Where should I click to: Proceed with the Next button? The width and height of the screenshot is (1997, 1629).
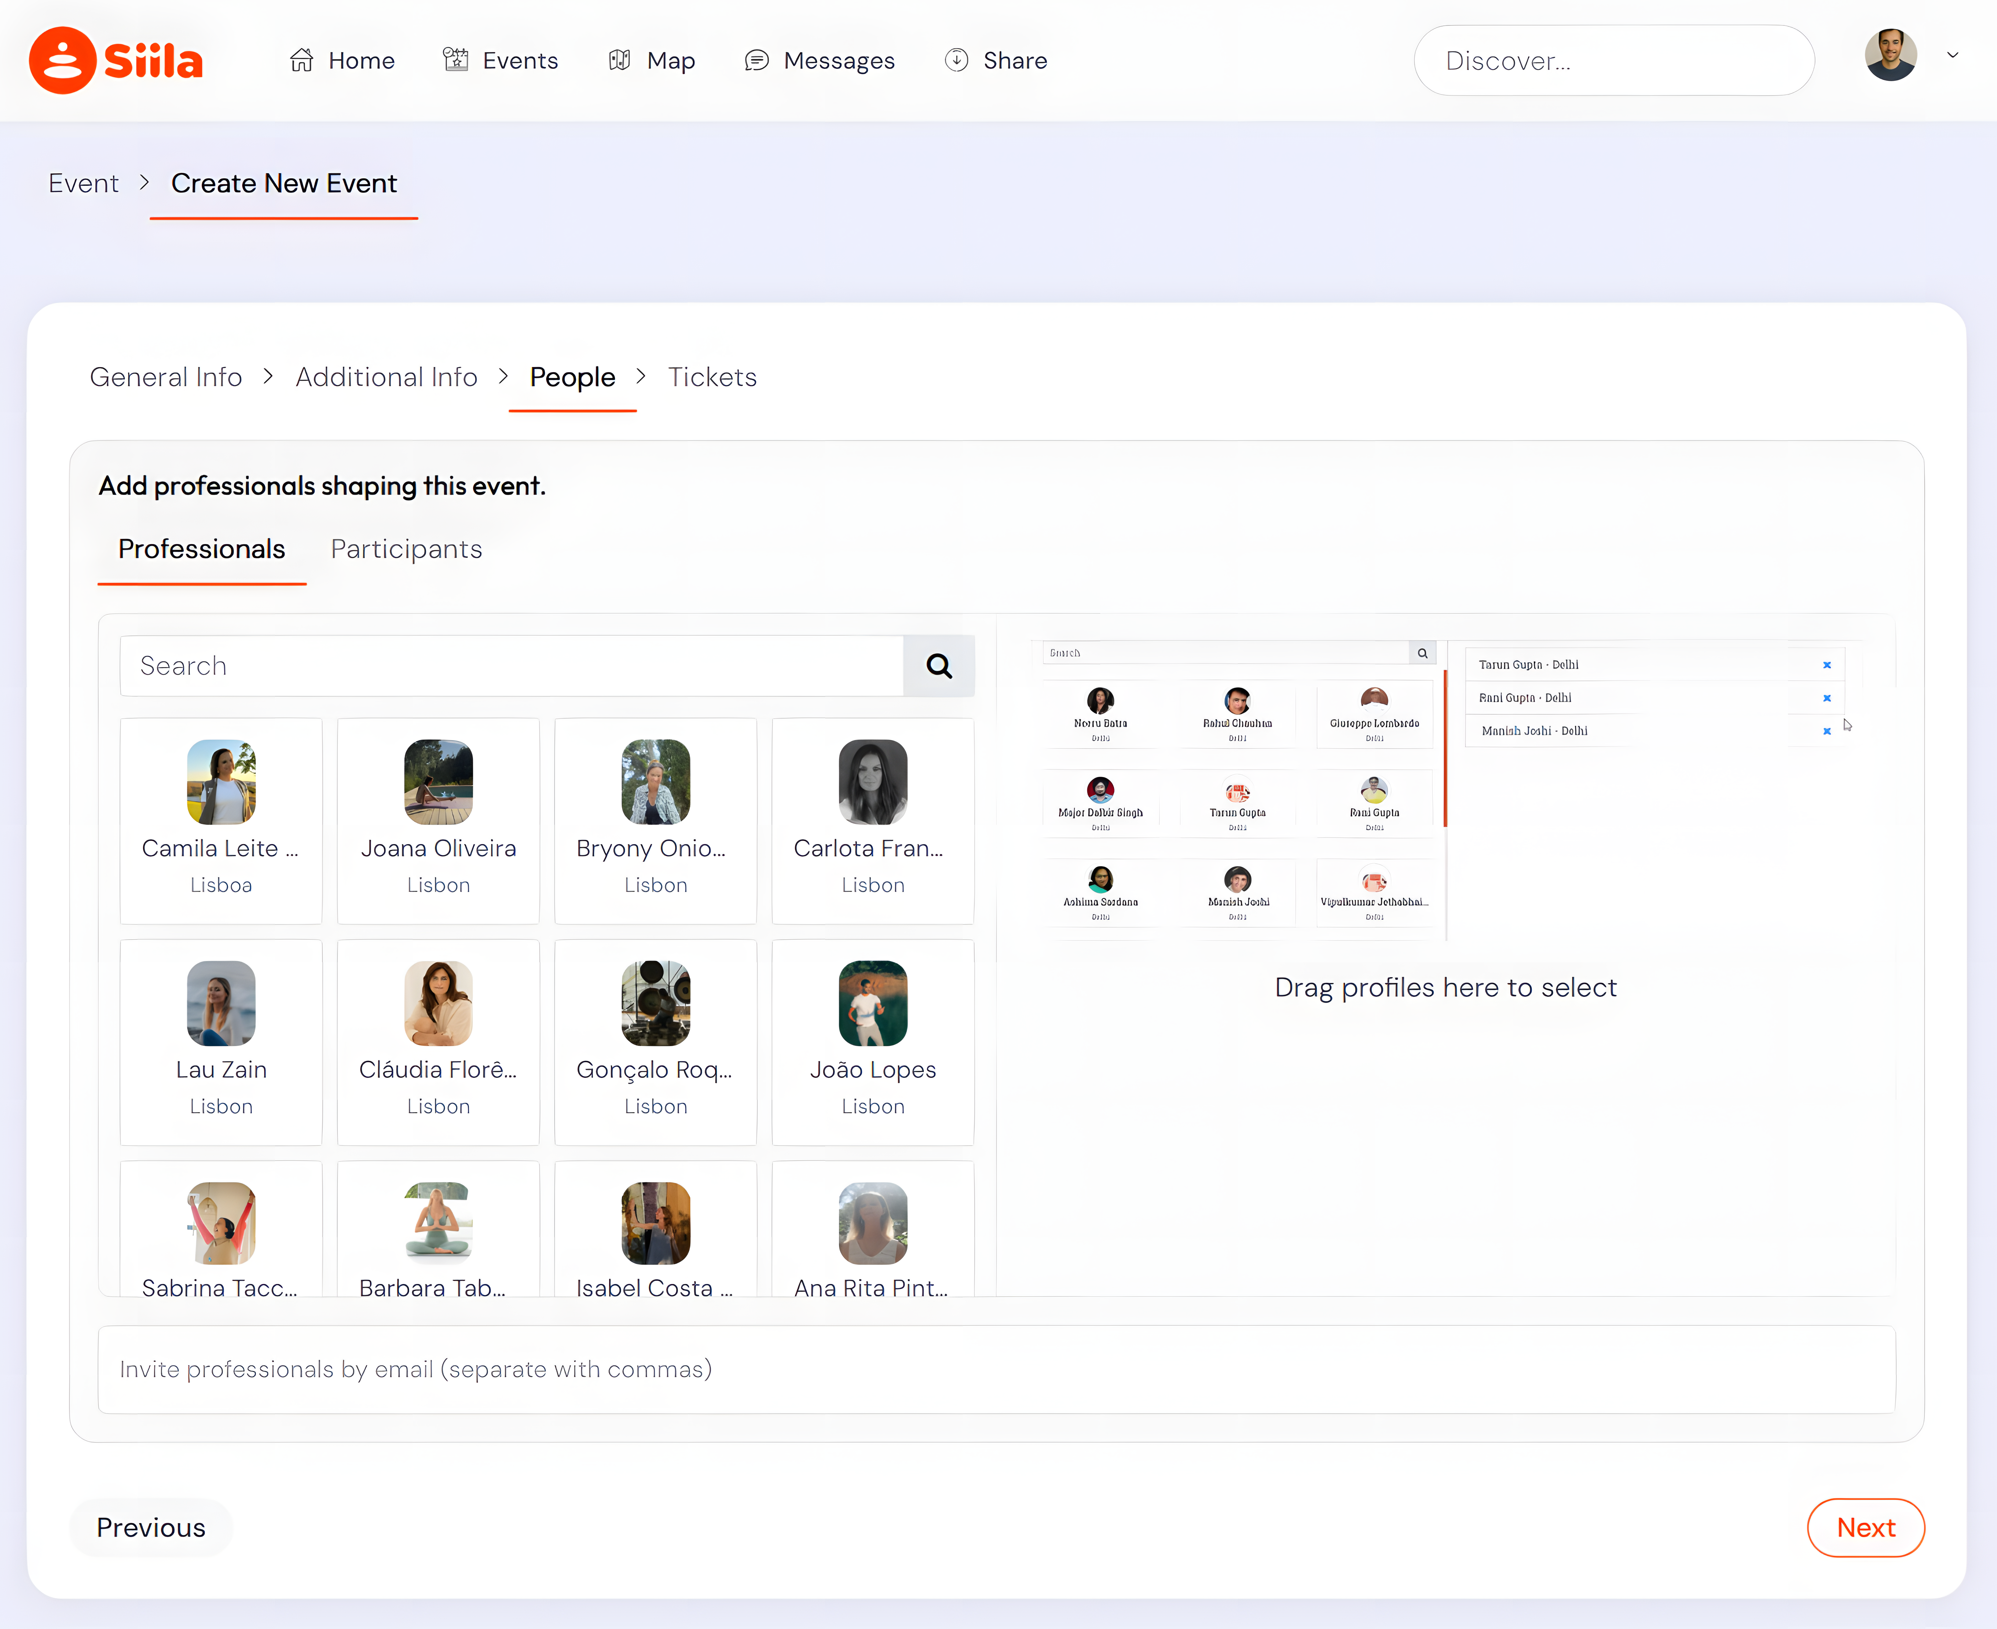tap(1866, 1528)
